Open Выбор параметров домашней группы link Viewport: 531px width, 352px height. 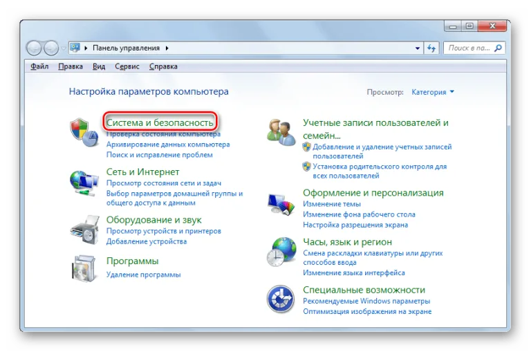point(174,198)
